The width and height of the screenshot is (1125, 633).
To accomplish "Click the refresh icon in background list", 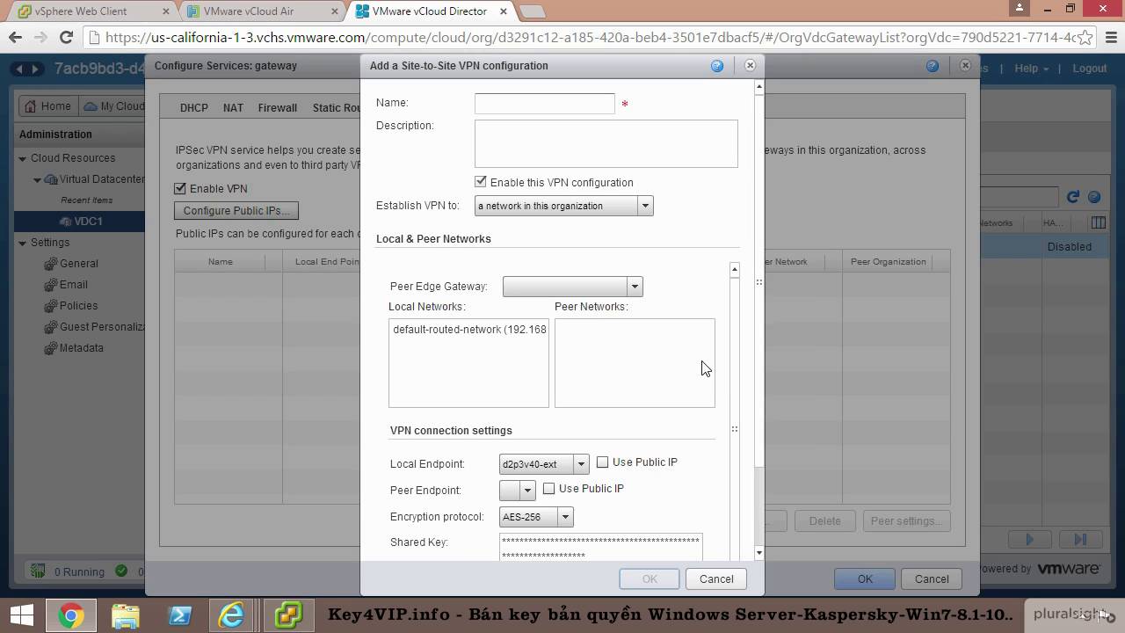I will coord(1073,197).
